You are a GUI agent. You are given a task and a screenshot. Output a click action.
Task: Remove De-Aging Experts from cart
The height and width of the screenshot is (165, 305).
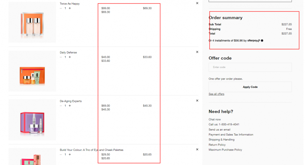click(197, 100)
